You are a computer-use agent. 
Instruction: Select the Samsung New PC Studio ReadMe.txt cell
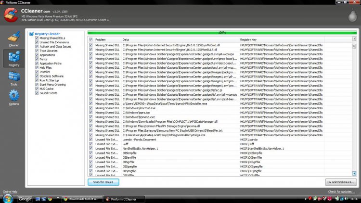click(172, 130)
